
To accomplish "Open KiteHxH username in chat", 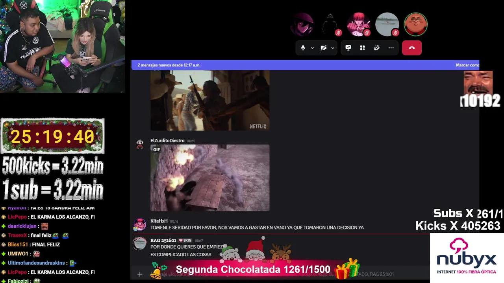I will (159, 221).
